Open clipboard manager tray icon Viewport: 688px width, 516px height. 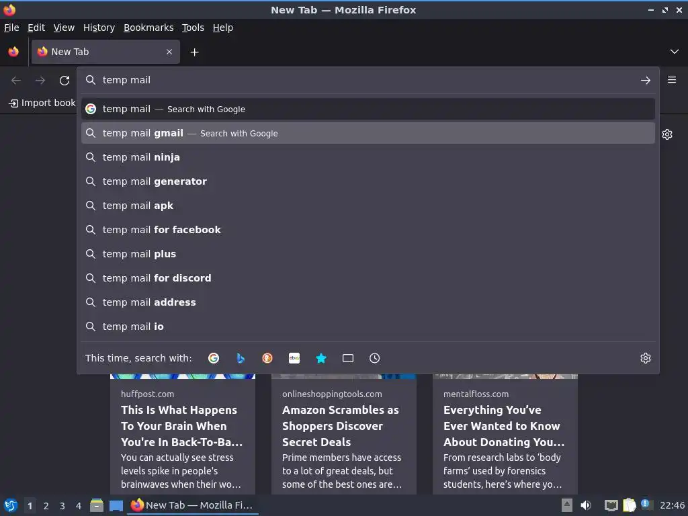click(x=629, y=505)
